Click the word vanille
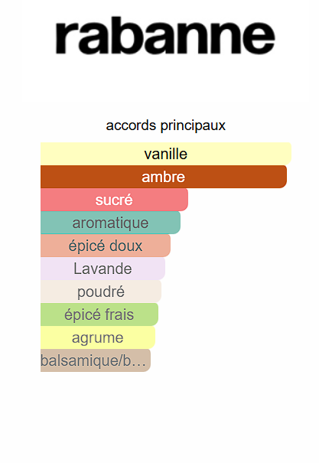Screen dimensions: 319x463 [166, 154]
